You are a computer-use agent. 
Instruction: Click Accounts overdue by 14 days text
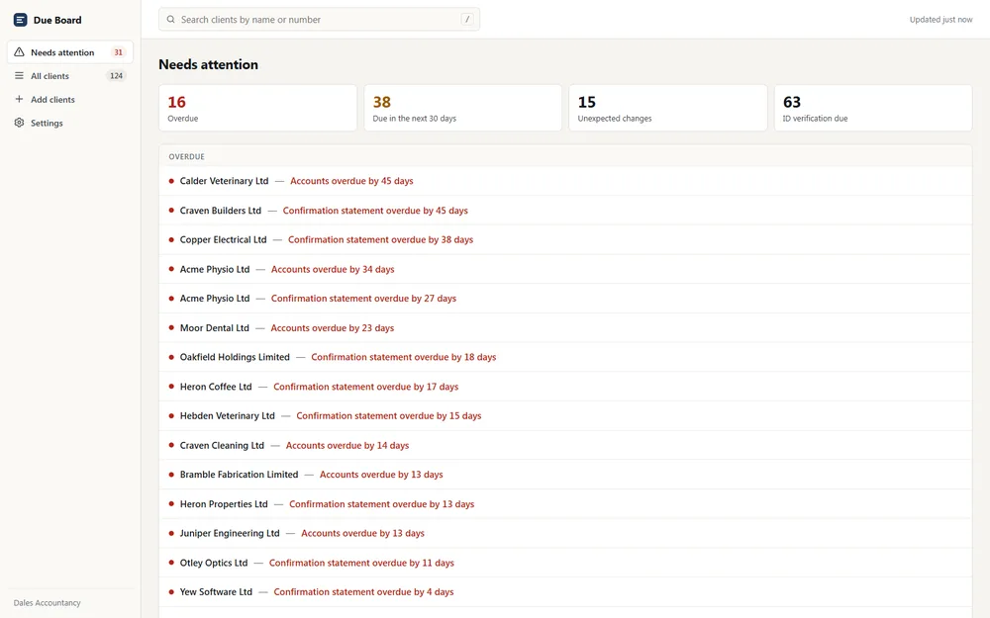pos(347,445)
